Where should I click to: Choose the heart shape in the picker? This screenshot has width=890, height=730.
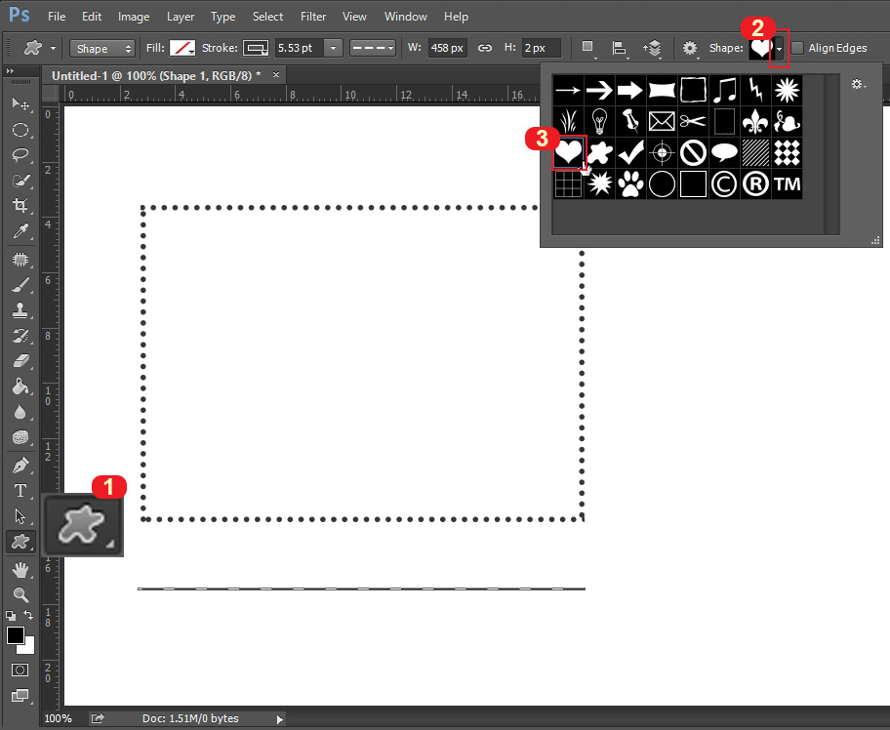pyautogui.click(x=568, y=152)
